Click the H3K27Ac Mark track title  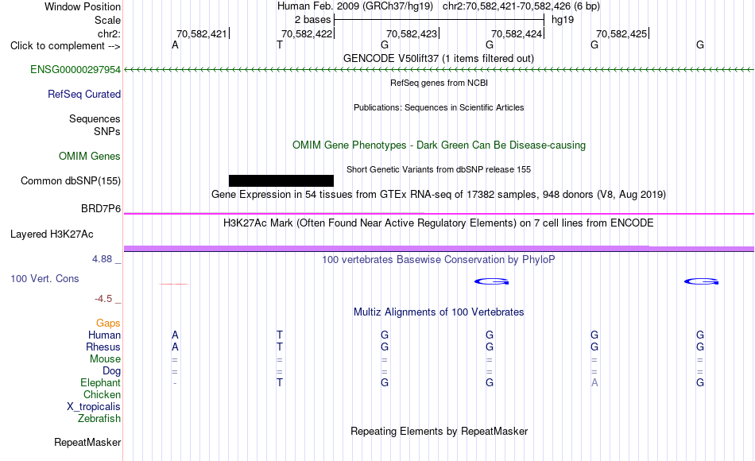click(439, 223)
